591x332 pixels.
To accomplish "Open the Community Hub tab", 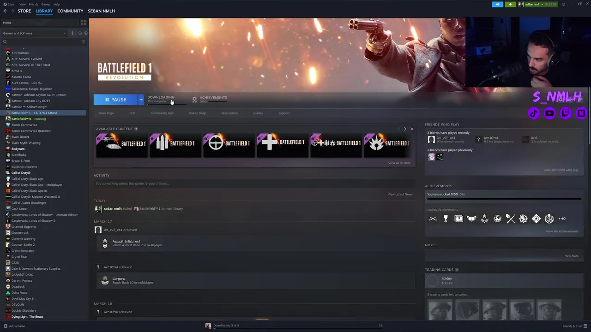I will click(x=162, y=113).
